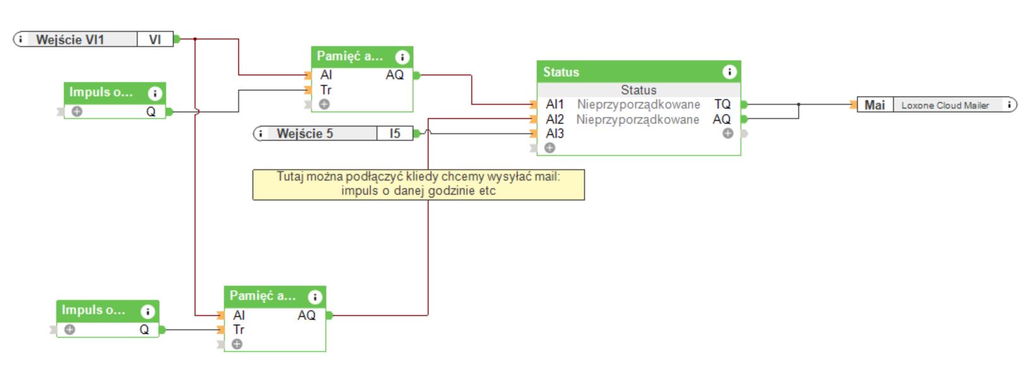Click the Tr input of lower Pamięć block
1019x382 pixels.
click(238, 330)
